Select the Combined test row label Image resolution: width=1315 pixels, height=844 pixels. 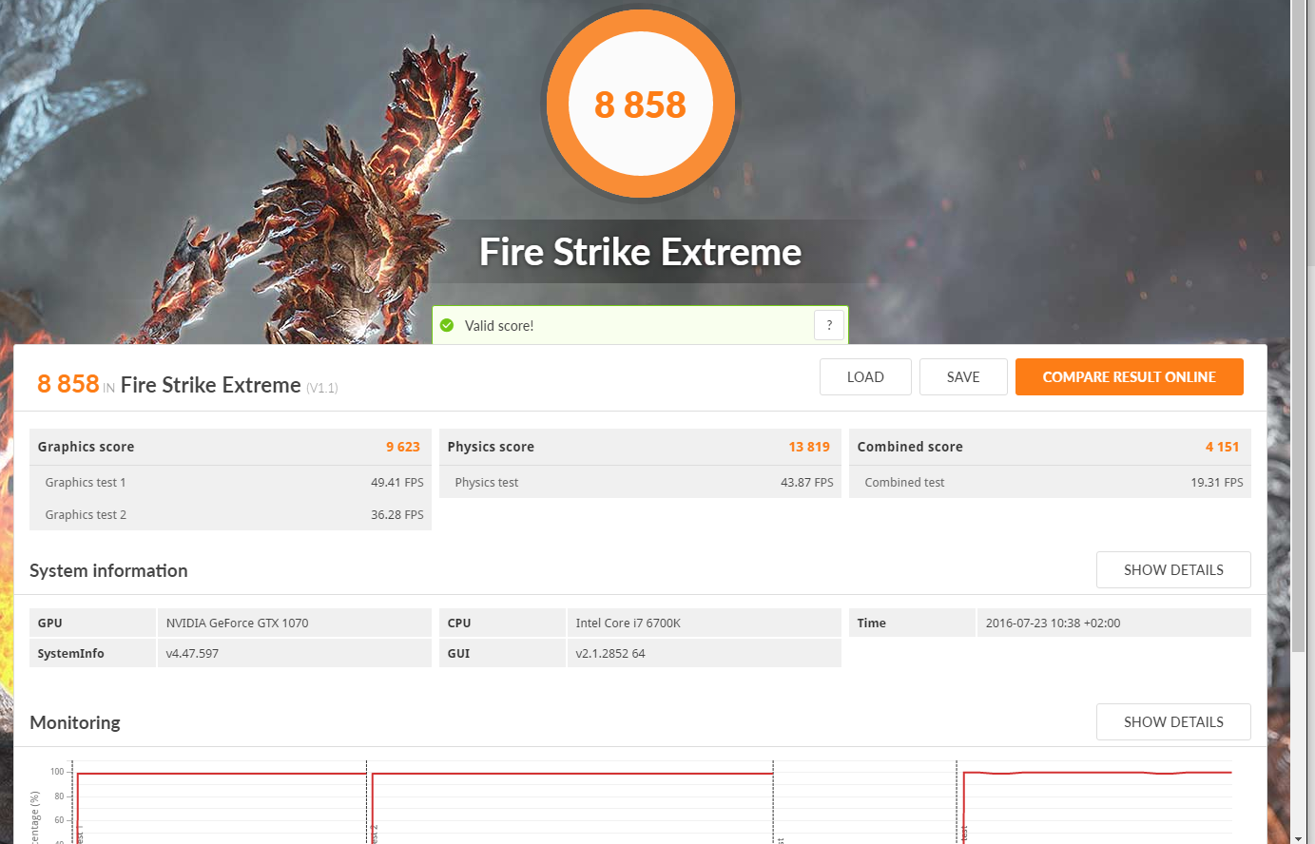[904, 482]
